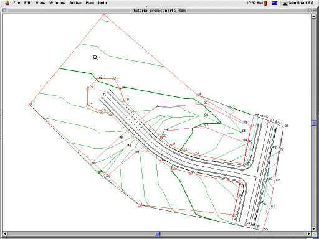The height and width of the screenshot is (239, 319).
Task: Click the horizontal scroll track left of the thumb
Action: 81,234
